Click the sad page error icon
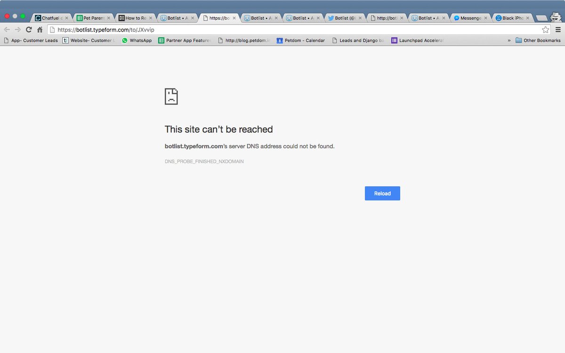 click(x=171, y=96)
